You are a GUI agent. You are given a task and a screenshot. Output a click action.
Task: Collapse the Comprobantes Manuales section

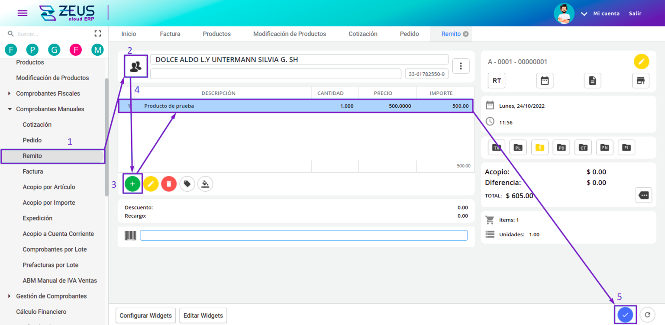51,109
